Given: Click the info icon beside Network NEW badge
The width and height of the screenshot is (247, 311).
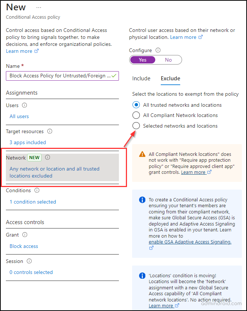Looking at the screenshot, I should click(x=47, y=157).
